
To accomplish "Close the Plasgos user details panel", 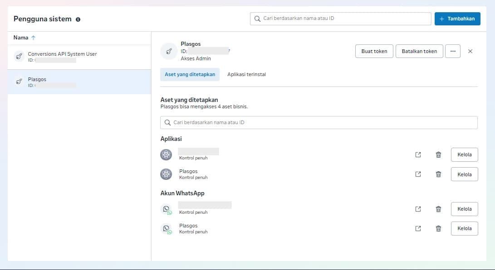I will pos(470,51).
